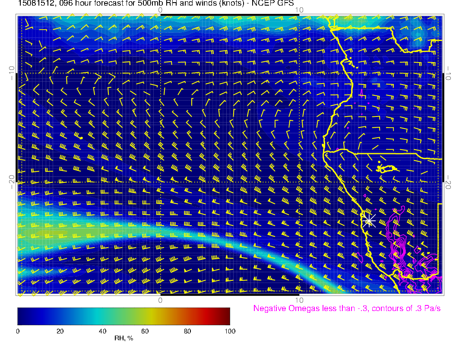Click the white asterisk station marker
Screen dimensions: 456x352
(x=369, y=221)
